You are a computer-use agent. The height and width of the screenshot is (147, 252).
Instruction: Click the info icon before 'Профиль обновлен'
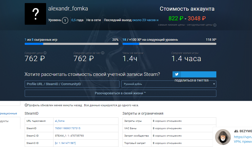pyautogui.click(x=26, y=105)
